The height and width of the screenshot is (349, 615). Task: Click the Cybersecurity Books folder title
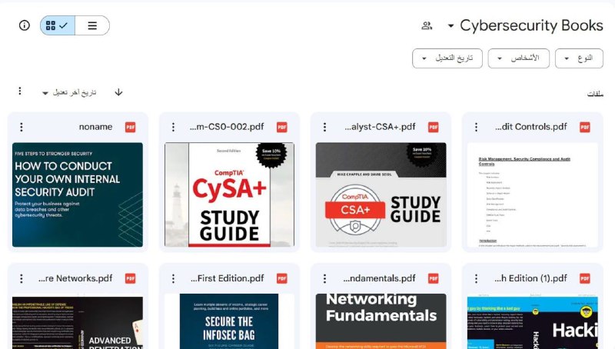(531, 26)
